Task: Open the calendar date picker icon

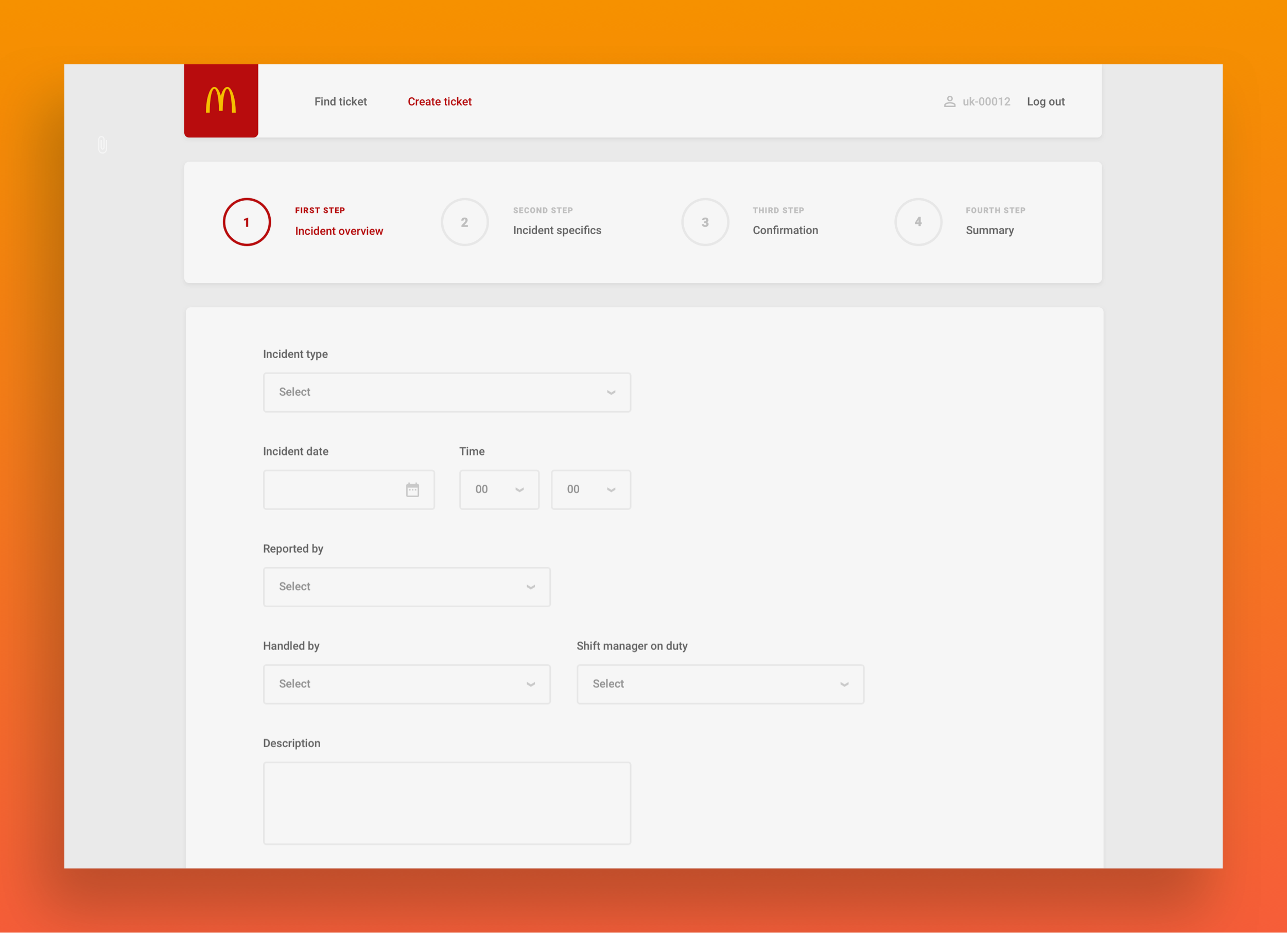Action: pyautogui.click(x=412, y=489)
